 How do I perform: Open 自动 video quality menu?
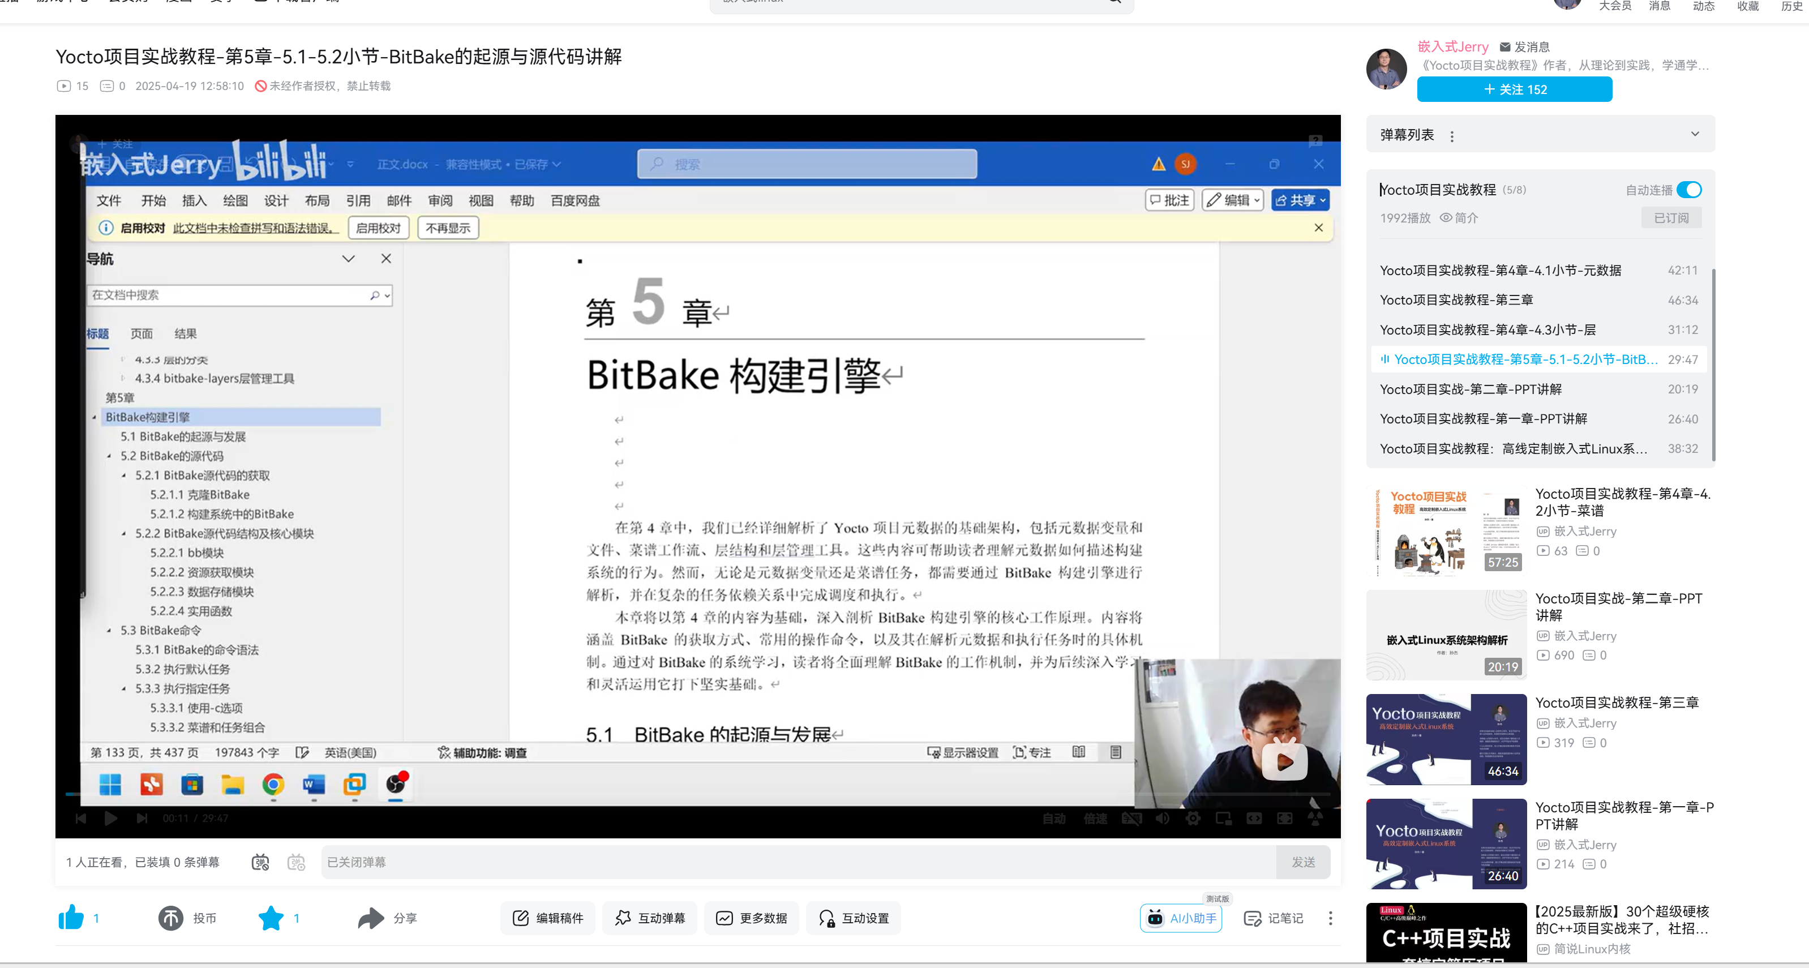click(x=1053, y=819)
